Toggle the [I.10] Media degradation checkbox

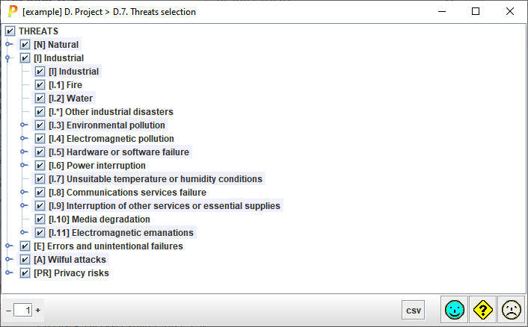[40, 219]
